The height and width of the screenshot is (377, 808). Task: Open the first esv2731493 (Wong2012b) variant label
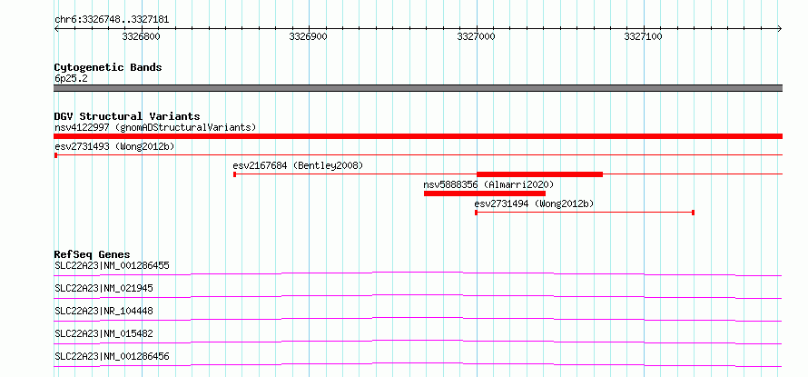click(x=114, y=146)
